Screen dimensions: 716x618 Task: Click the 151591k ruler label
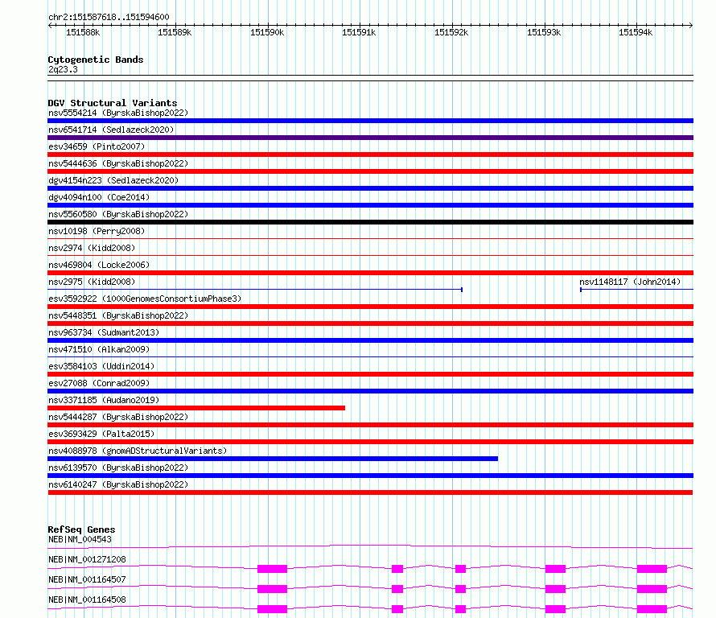tap(359, 32)
